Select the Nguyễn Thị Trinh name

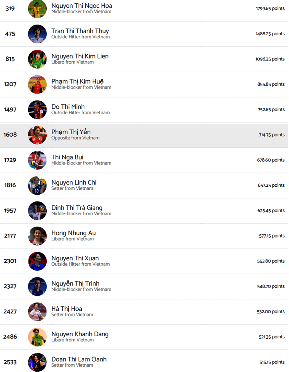coord(75,284)
